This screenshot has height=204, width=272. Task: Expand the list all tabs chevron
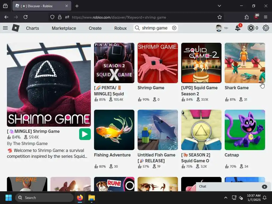click(219, 6)
